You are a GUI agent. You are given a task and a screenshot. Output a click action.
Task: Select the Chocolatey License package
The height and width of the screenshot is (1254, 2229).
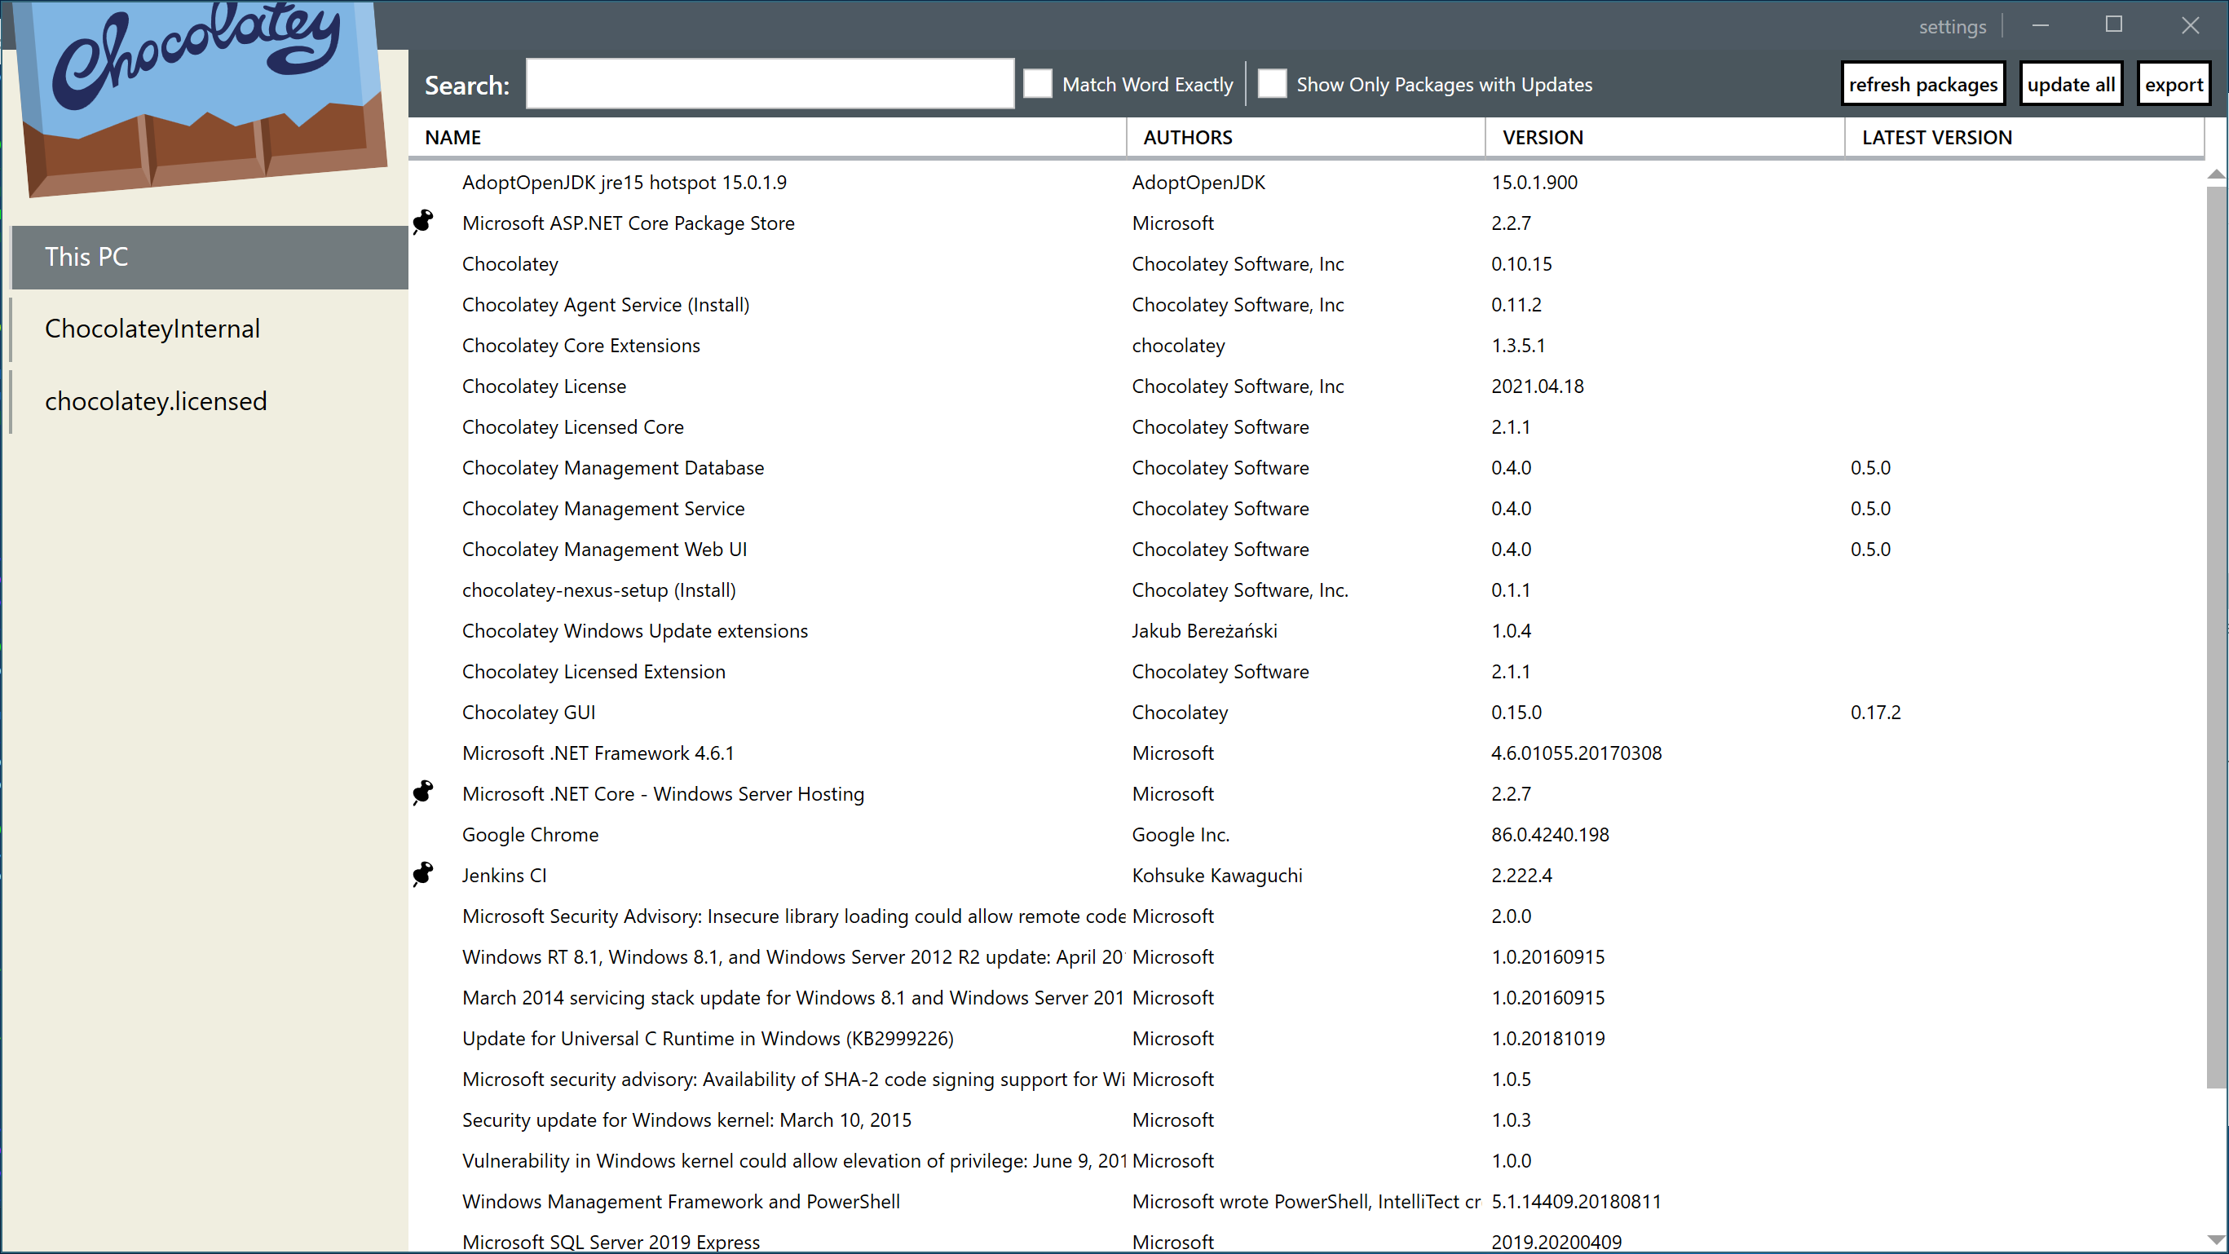(1307, 386)
